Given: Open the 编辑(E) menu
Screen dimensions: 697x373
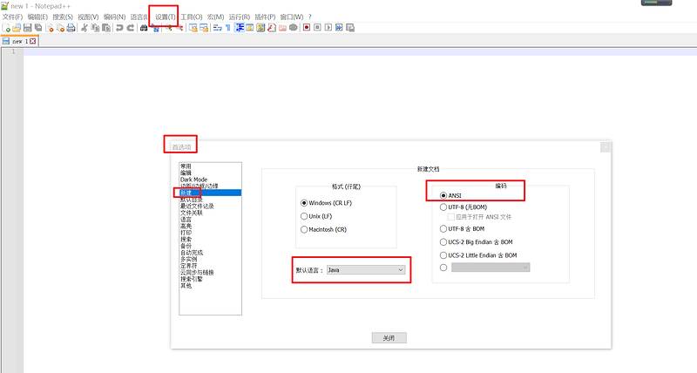Looking at the screenshot, I should click(x=37, y=17).
